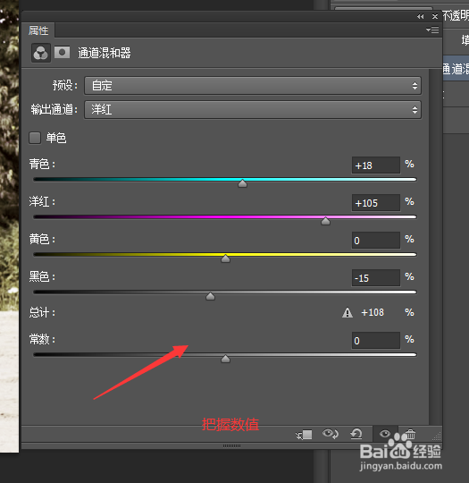The image size is (469, 483).
Task: Close the Properties panel with X
Action: [x=435, y=17]
